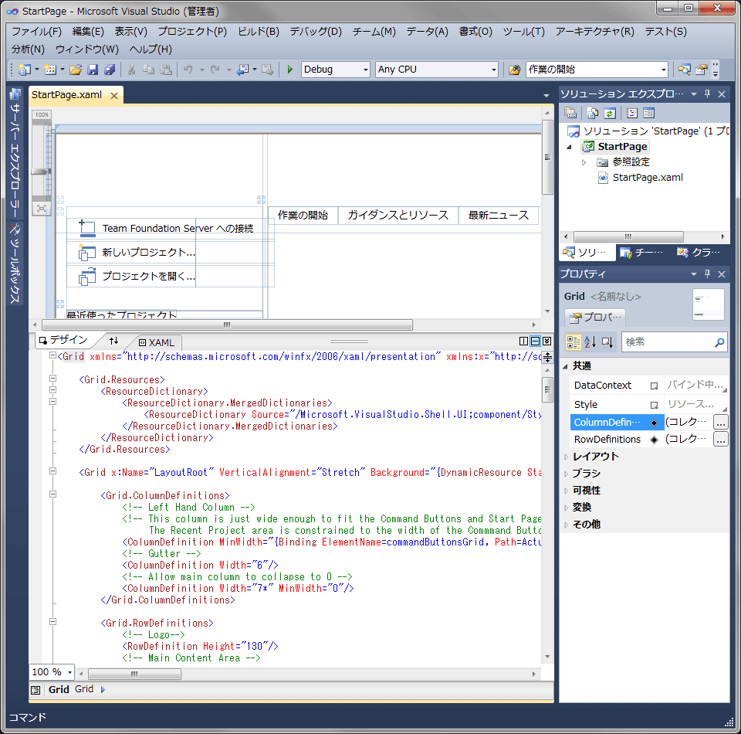Click the Show All Files icon in Solution Explorer
This screenshot has width=741, height=734.
click(x=592, y=113)
